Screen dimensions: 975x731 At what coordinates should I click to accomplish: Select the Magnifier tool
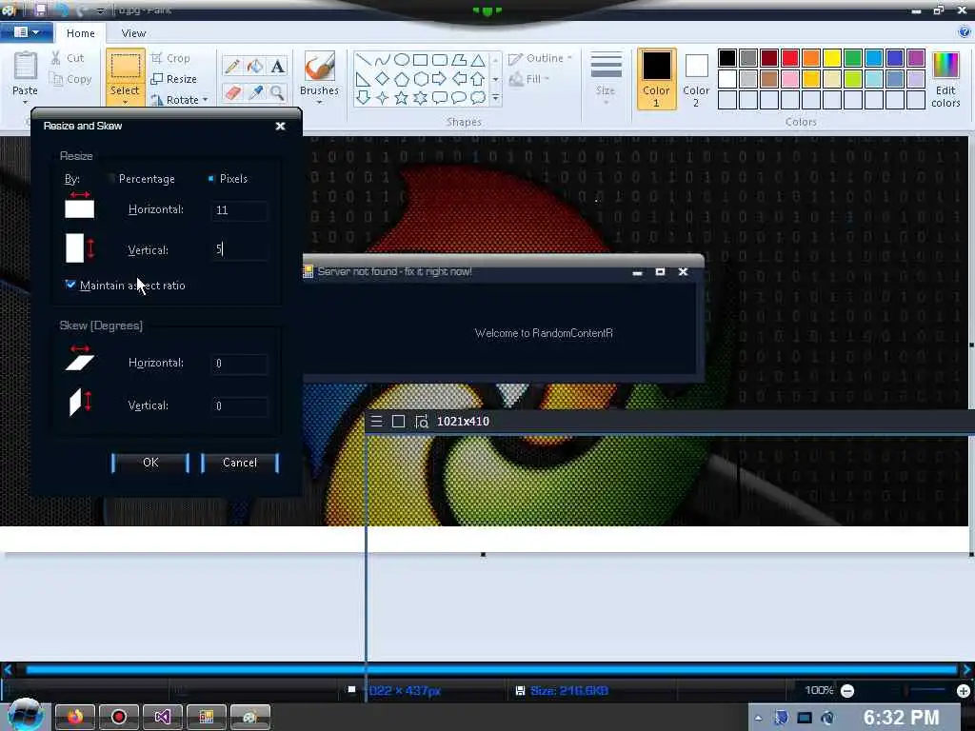tap(277, 93)
